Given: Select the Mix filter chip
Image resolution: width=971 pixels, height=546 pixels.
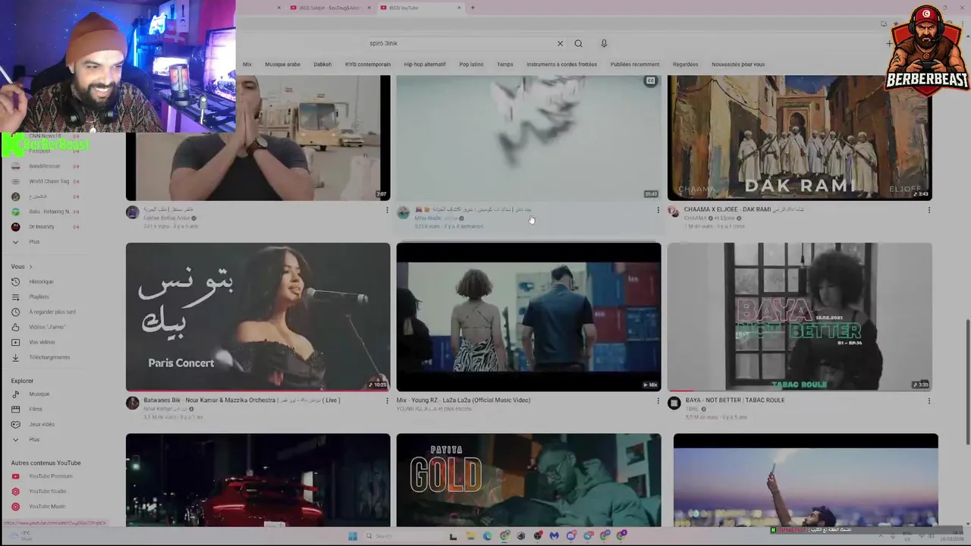Looking at the screenshot, I should coord(247,64).
